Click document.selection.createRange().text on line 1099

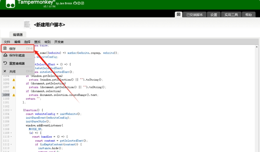pos(68,95)
